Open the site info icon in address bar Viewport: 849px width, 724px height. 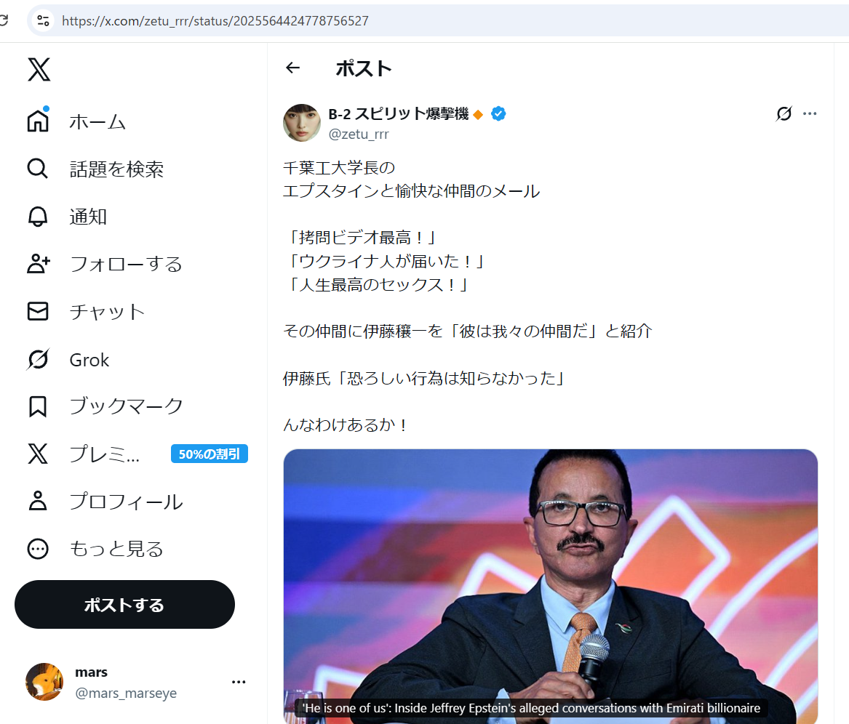[x=44, y=21]
